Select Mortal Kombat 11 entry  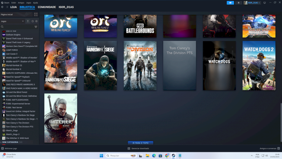coord(20,65)
